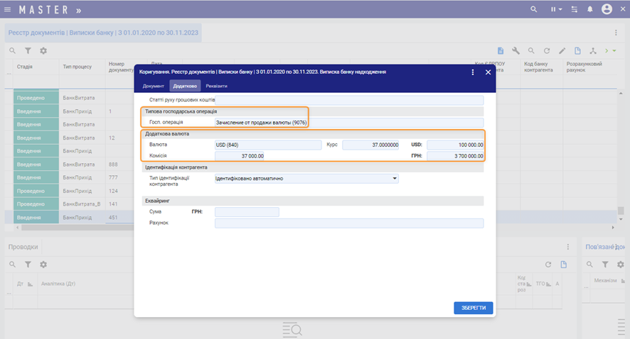This screenshot has width=630, height=339.
Task: Click the filter funnel icon above Стадія column
Action: tap(28, 51)
